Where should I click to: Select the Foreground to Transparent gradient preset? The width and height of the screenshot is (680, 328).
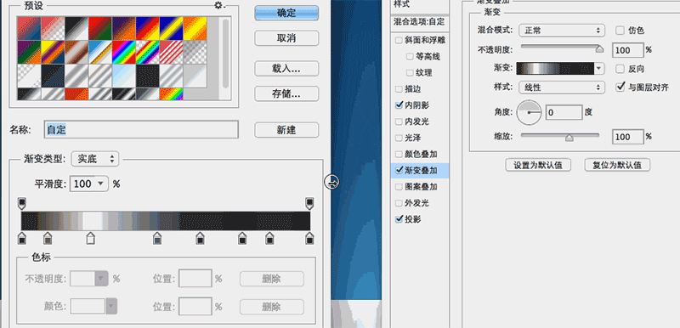(x=53, y=29)
